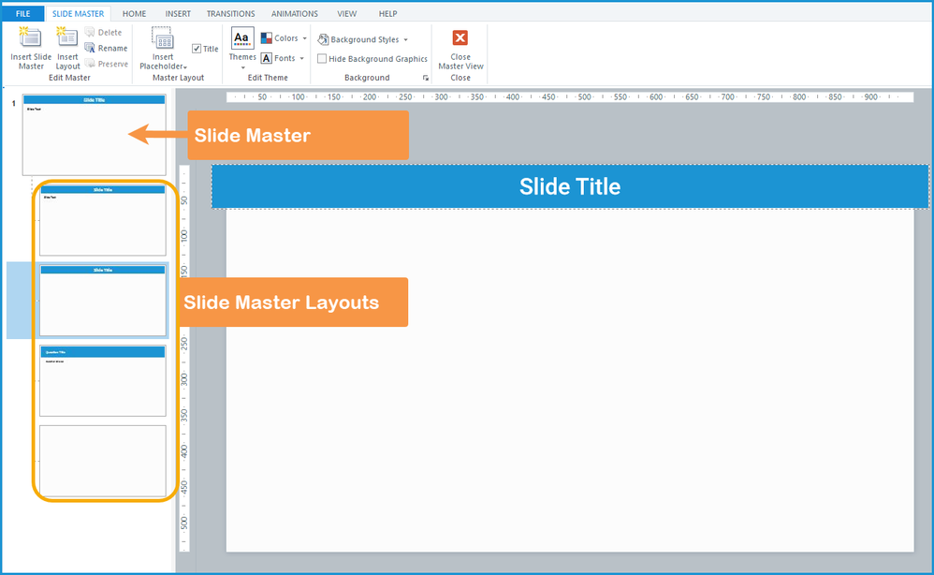Click the Insert Slide Master icon

30,38
